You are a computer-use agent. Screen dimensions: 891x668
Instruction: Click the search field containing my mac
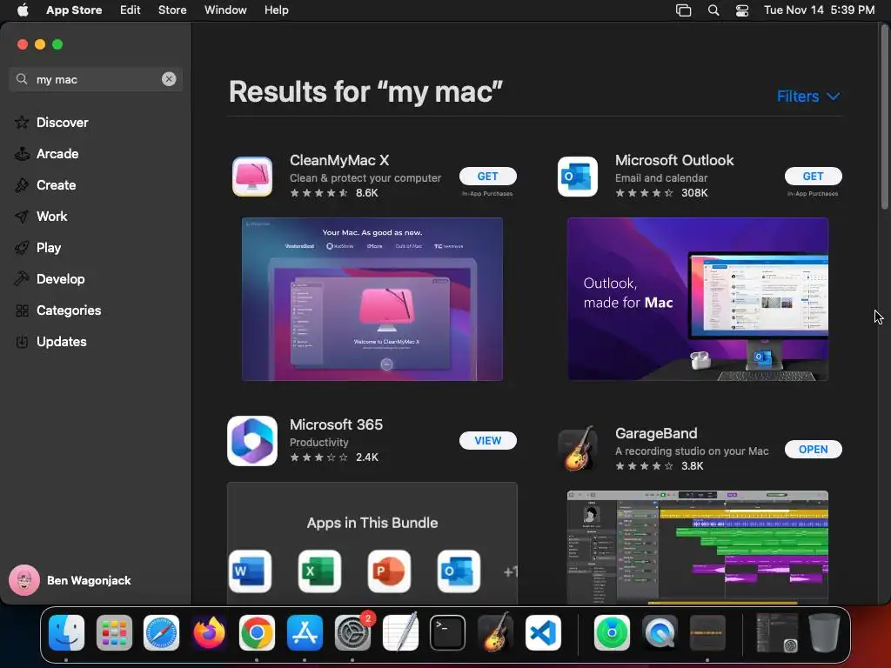96,79
